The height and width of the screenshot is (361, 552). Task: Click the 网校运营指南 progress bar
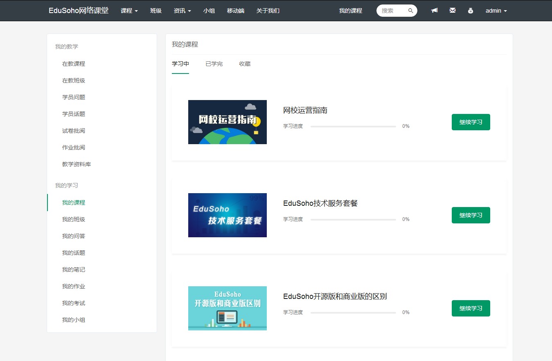pyautogui.click(x=353, y=127)
